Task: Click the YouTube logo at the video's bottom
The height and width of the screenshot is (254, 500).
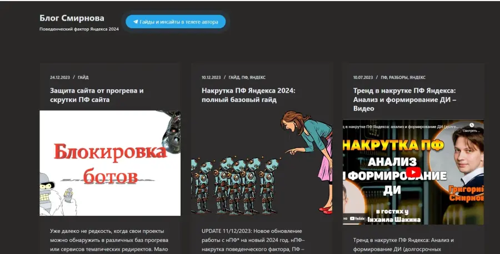Action: click(x=357, y=219)
